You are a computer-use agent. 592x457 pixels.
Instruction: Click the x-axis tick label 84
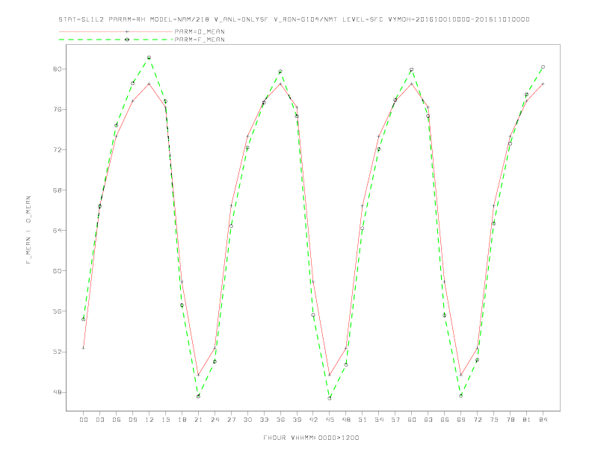(543, 420)
